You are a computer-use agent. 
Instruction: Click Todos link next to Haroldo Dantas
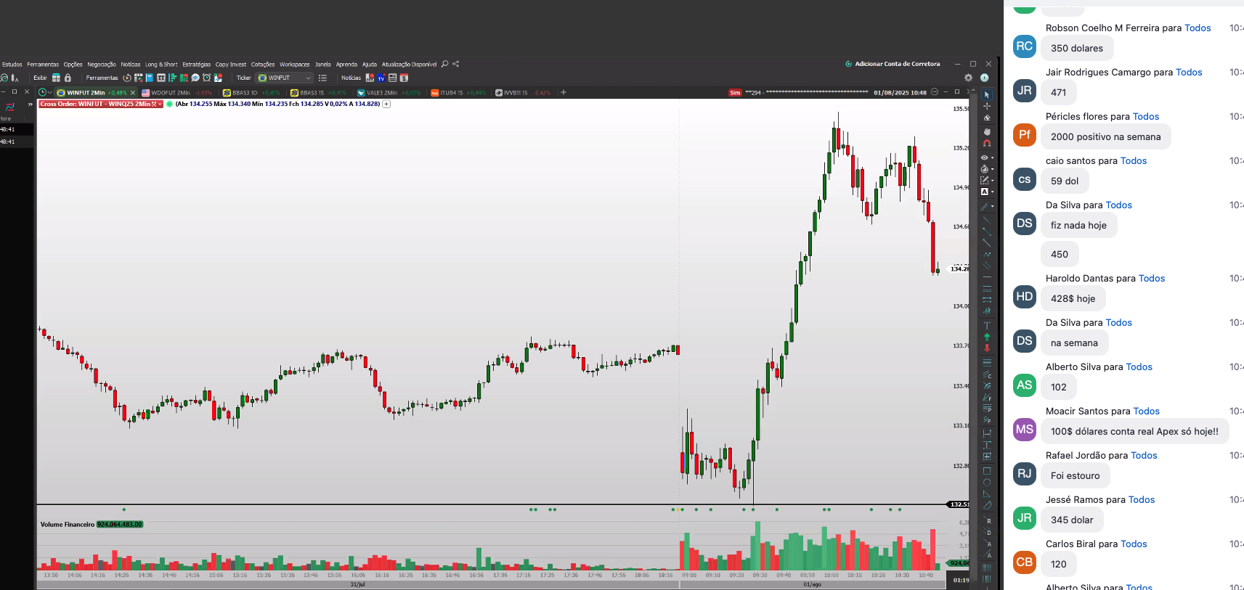pyautogui.click(x=1152, y=279)
